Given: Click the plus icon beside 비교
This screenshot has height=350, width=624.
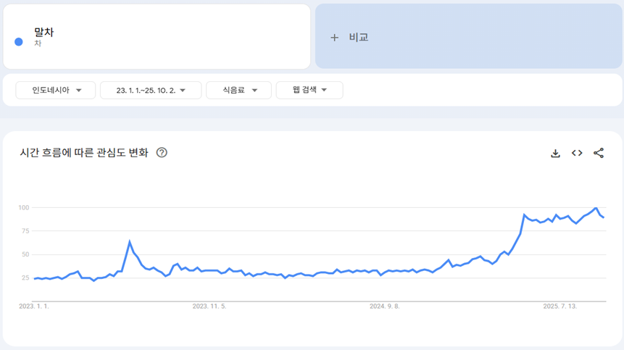Looking at the screenshot, I should [334, 38].
